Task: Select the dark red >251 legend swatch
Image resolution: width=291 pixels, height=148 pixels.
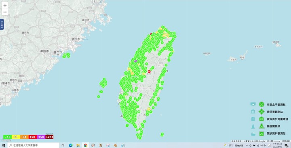Action: coord(49,137)
